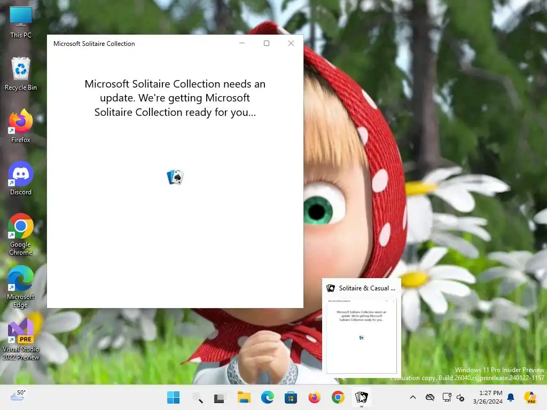Open Edge from the taskbar
Viewport: 547px width, 410px height.
pos(268,397)
